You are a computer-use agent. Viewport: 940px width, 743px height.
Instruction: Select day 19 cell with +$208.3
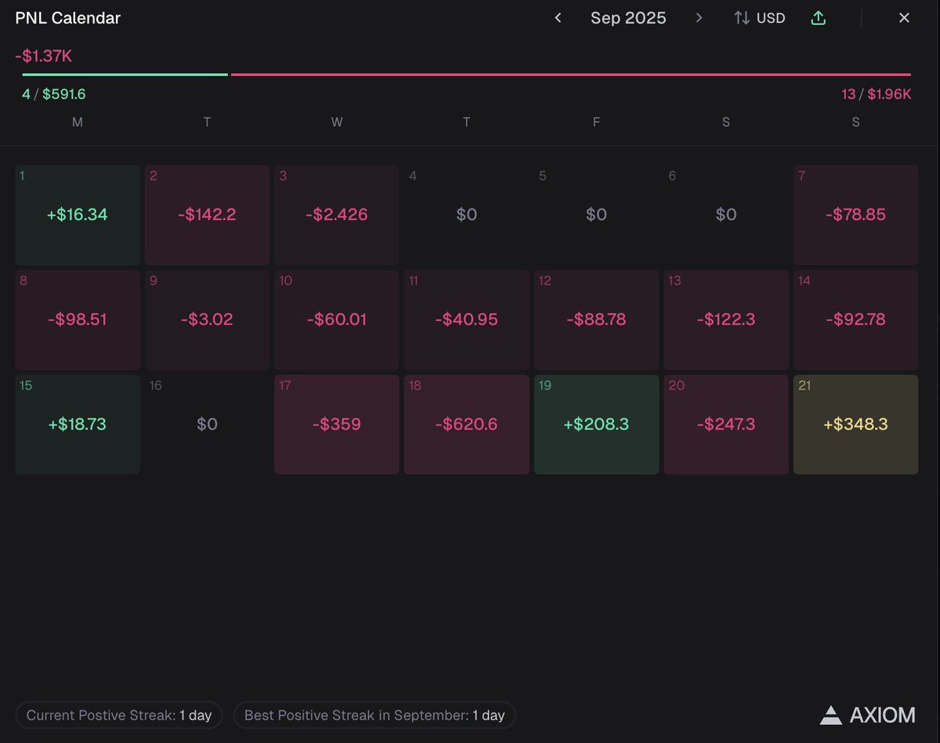596,424
